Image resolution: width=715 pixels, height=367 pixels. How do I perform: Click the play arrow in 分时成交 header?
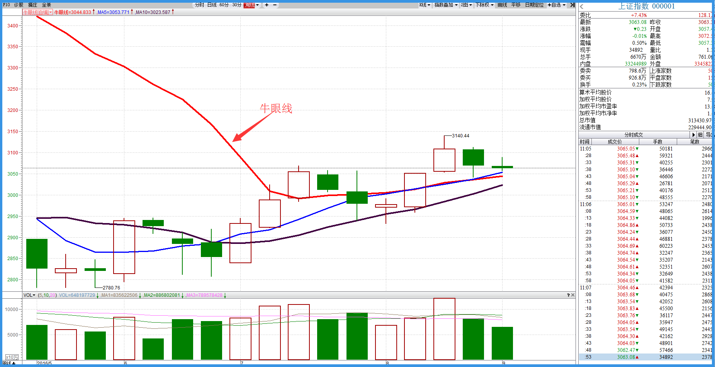[x=693, y=135]
